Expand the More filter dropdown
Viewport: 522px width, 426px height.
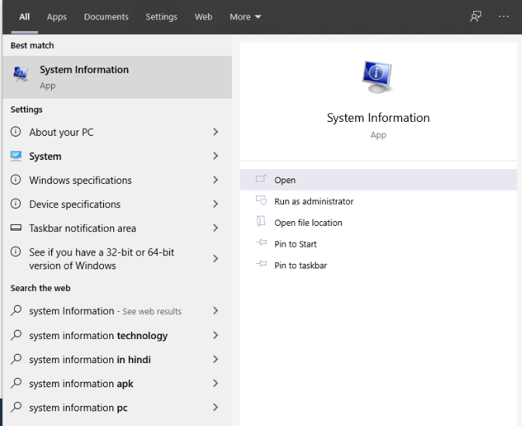point(246,16)
